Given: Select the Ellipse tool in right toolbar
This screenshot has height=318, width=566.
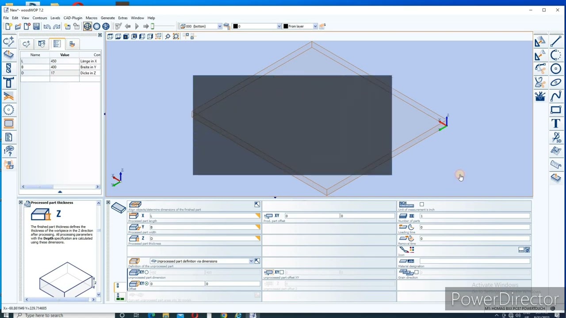Looking at the screenshot, I should [556, 82].
